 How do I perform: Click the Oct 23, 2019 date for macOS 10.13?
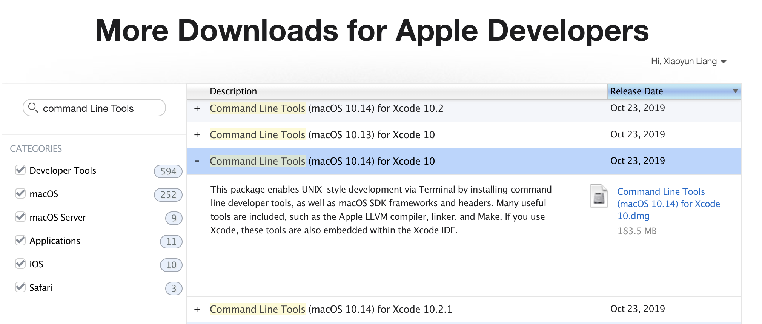638,134
